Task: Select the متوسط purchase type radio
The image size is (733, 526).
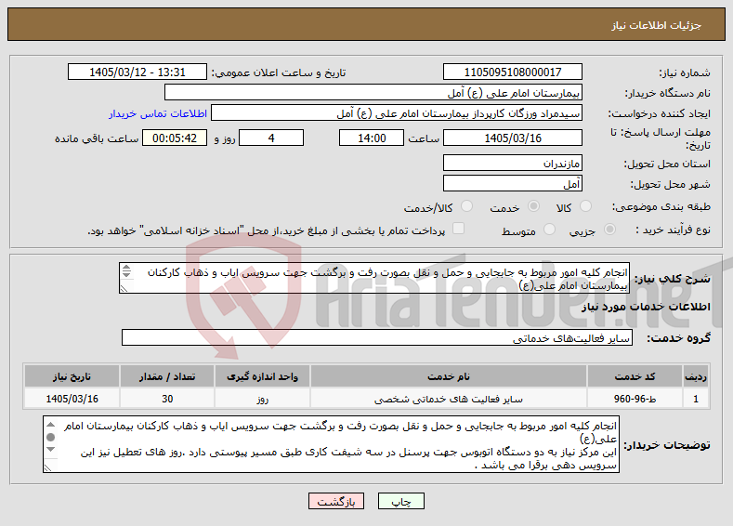Action: [549, 230]
